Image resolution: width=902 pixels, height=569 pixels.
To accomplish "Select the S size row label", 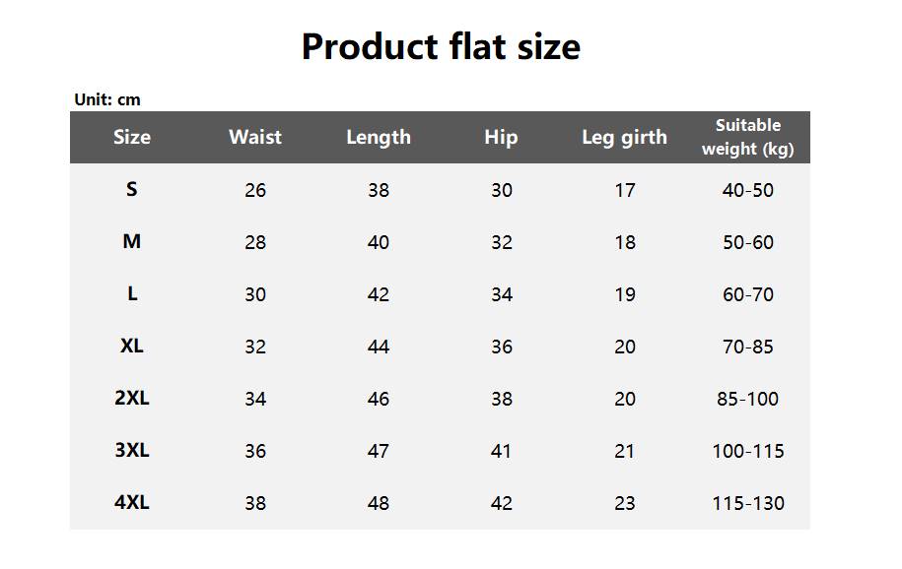I will point(132,189).
